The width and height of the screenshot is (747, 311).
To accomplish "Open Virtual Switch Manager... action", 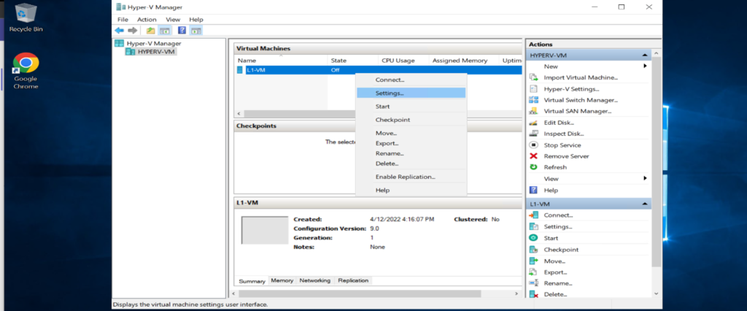I will pyautogui.click(x=581, y=100).
